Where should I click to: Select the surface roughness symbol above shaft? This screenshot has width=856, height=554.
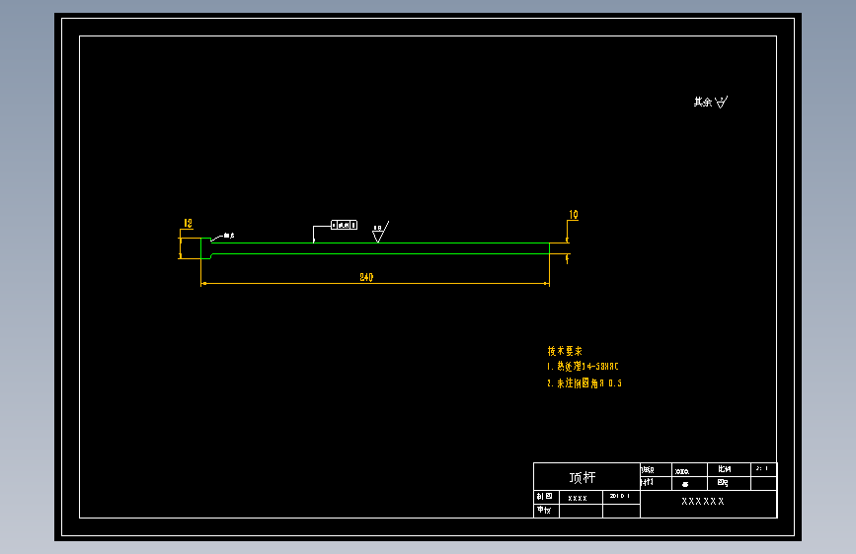tap(380, 232)
